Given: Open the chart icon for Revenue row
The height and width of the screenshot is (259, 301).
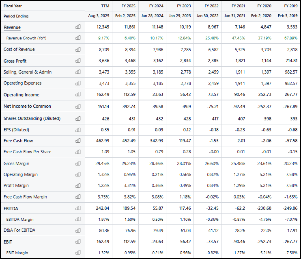Looking at the screenshot, I should [78, 27].
